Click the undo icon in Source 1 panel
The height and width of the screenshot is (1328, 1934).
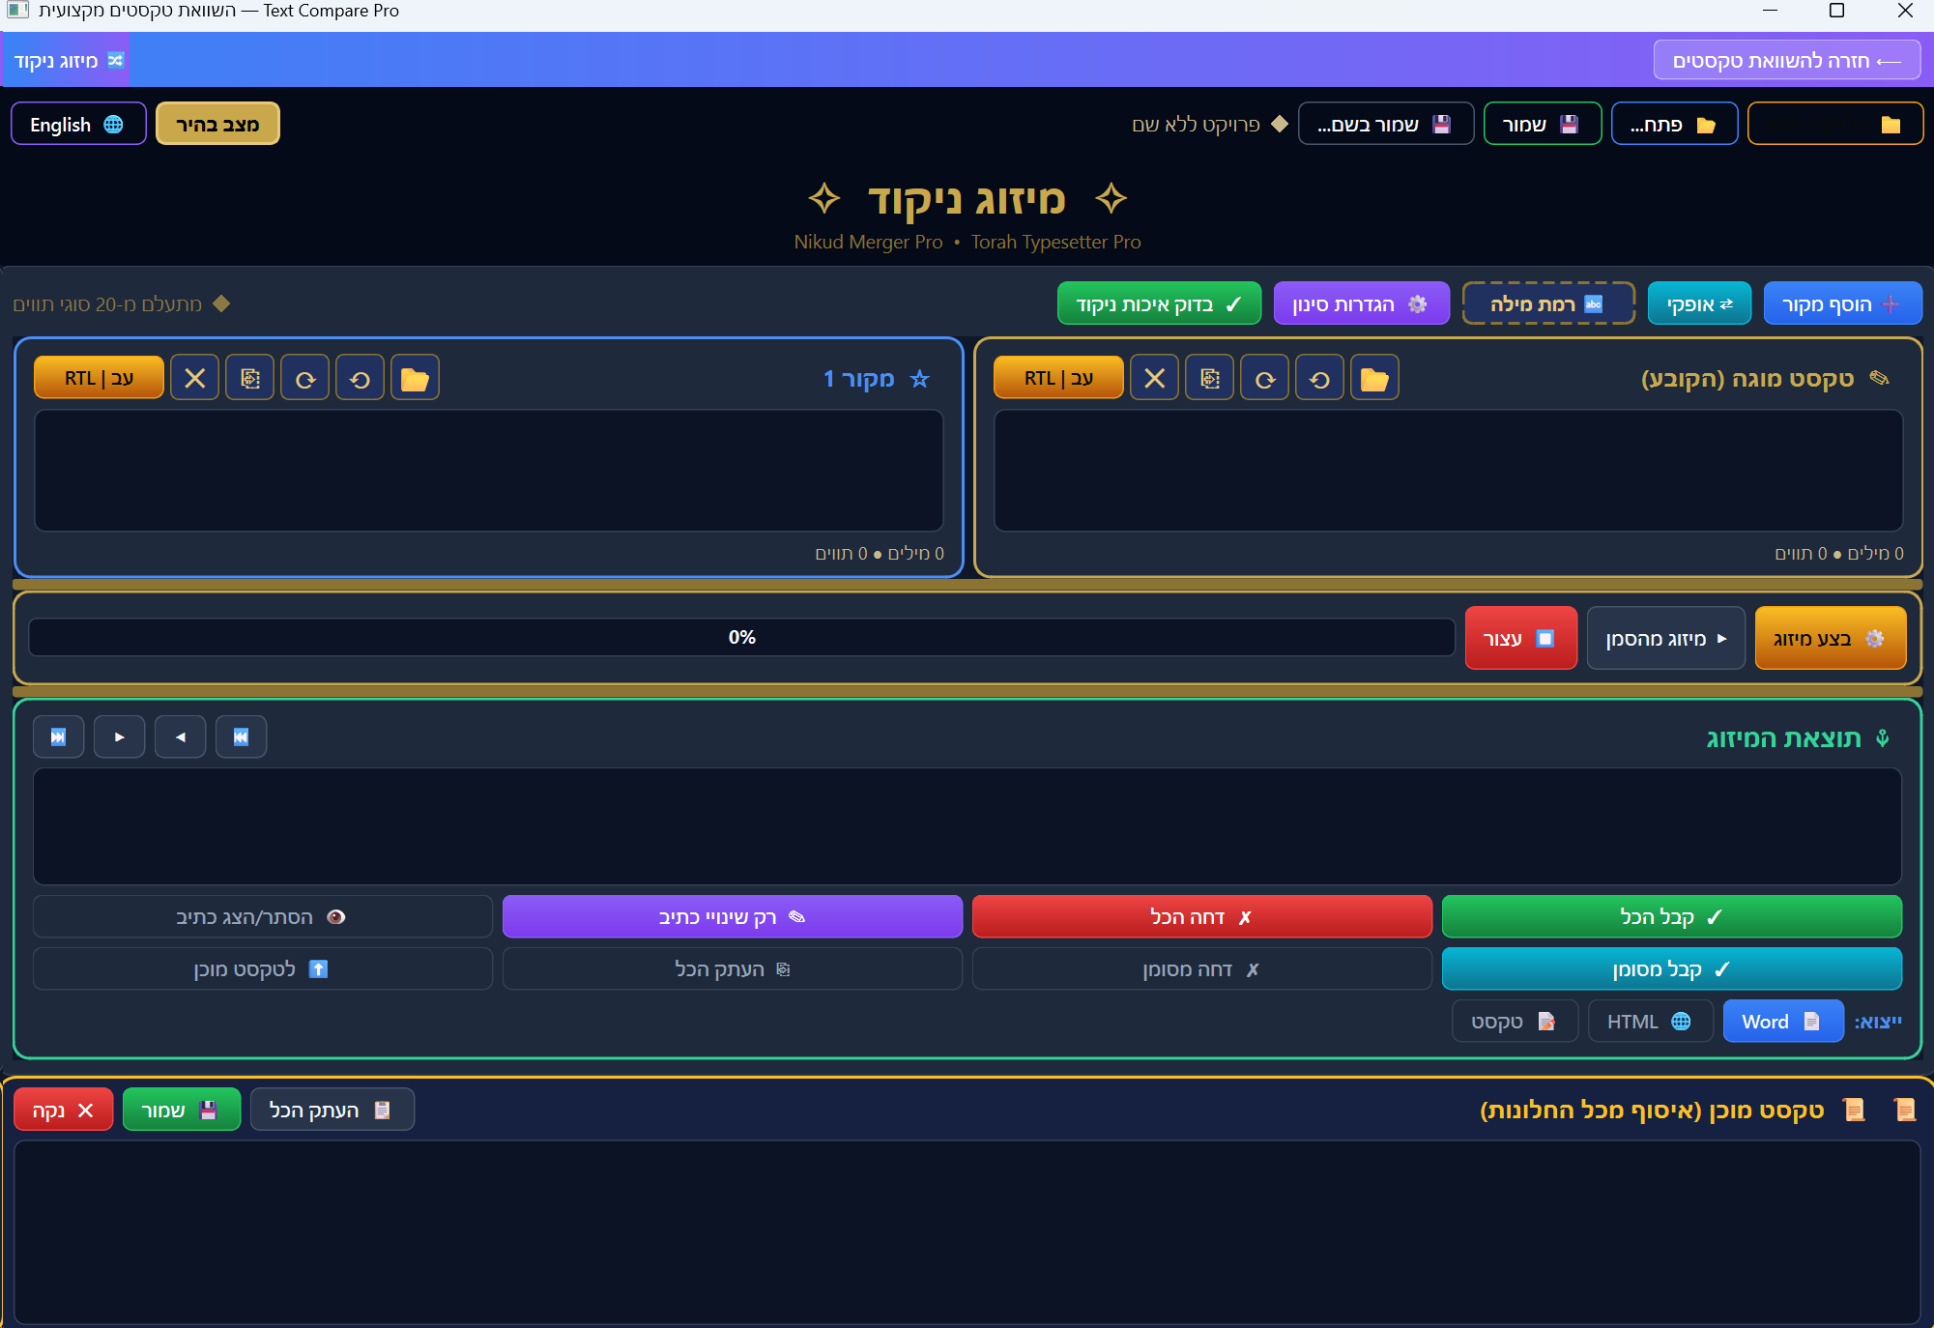pos(360,378)
